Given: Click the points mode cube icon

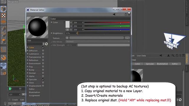Looking at the screenshot, I should click(x=3, y=29).
